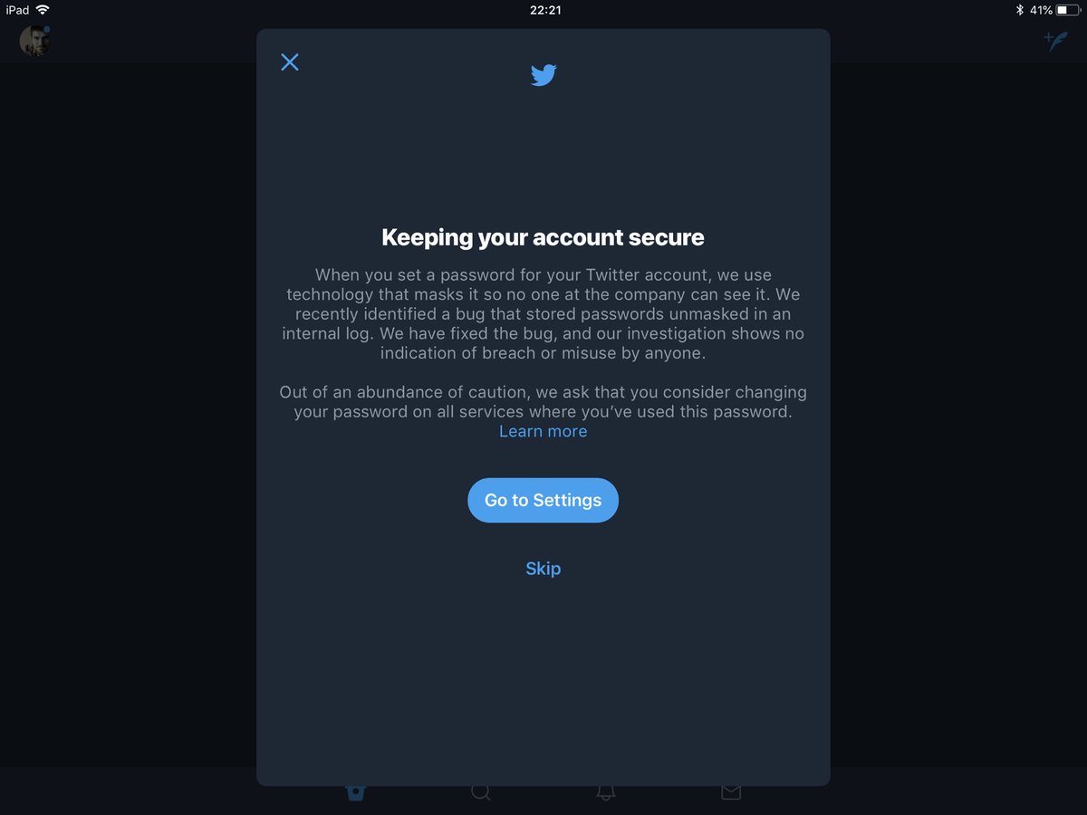Open the Notifications bell tab

[x=606, y=792]
